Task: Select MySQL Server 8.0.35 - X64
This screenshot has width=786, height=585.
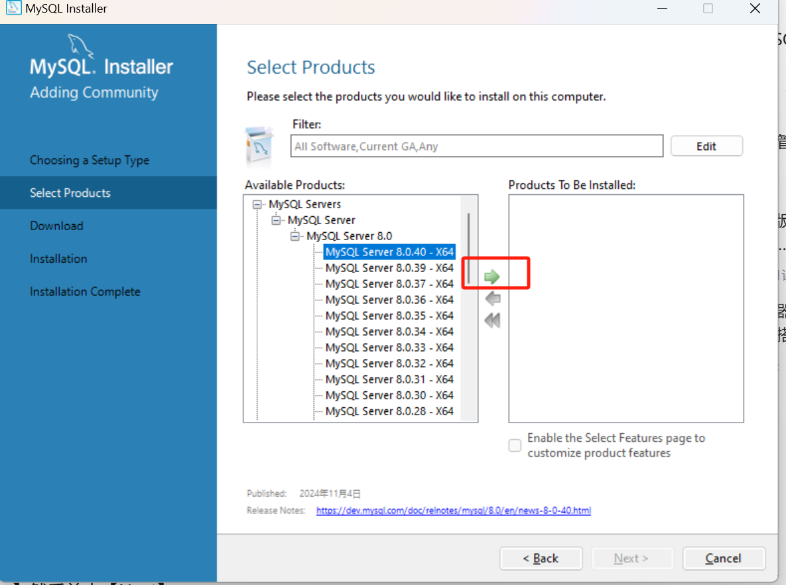Action: (389, 316)
